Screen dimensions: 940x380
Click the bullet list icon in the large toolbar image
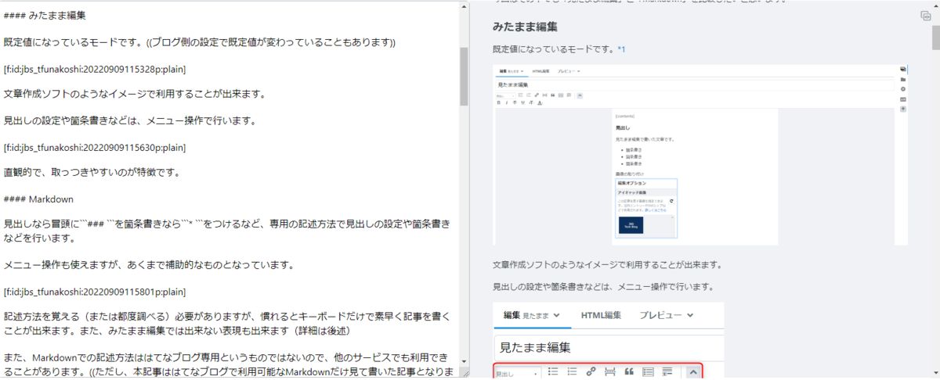[553, 371]
